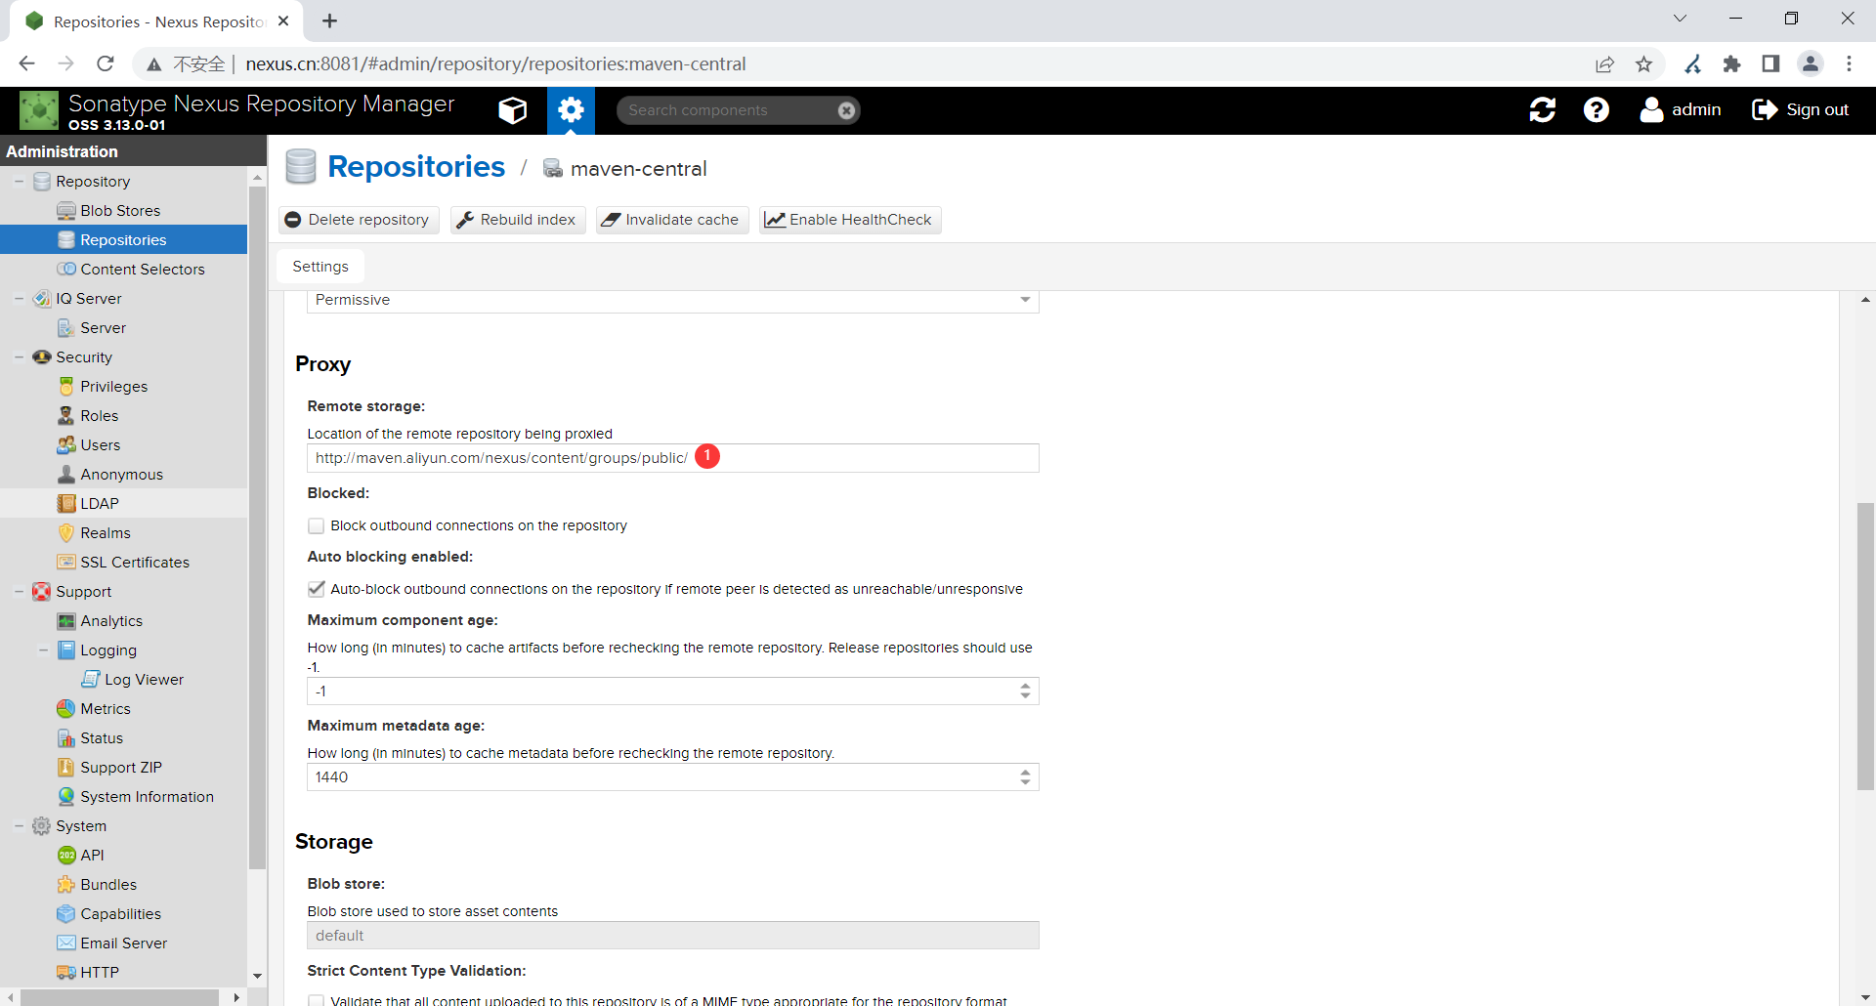Image resolution: width=1876 pixels, height=1006 pixels.
Task: Clear the search components field
Action: (x=847, y=110)
